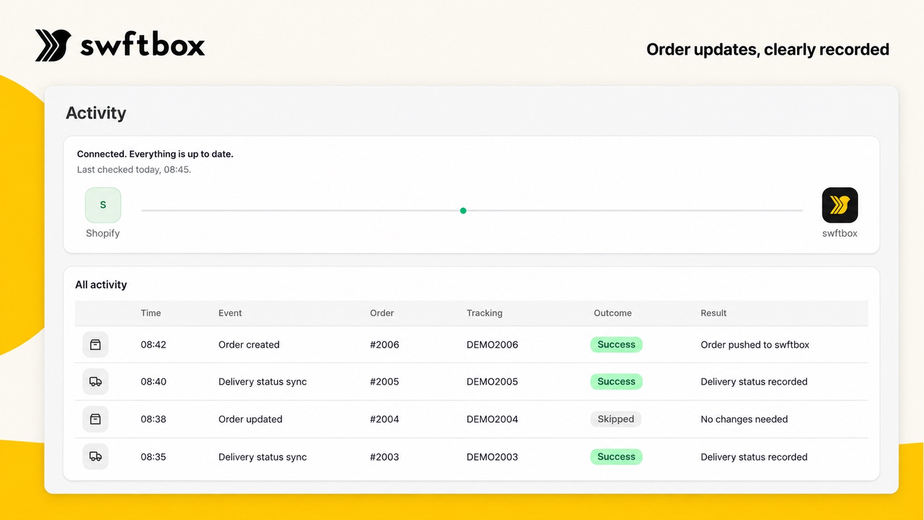Image resolution: width=924 pixels, height=520 pixels.
Task: Click 'Connected. Everything is up to date.' status
Action: (x=155, y=154)
